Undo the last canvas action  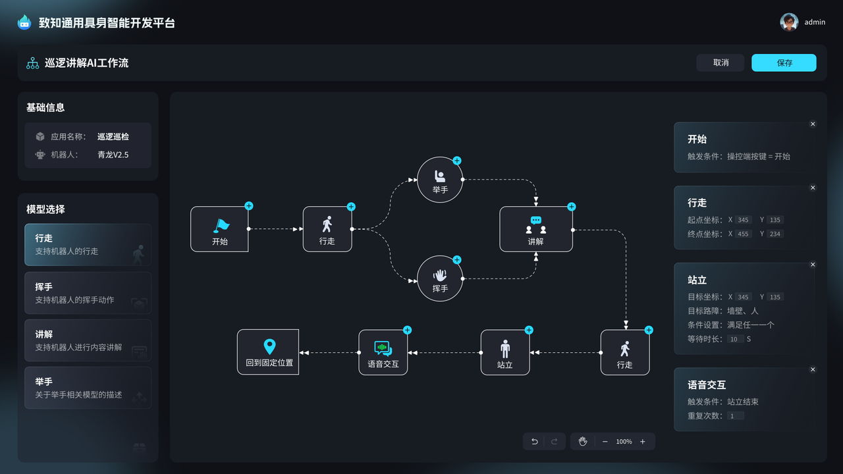coord(535,441)
